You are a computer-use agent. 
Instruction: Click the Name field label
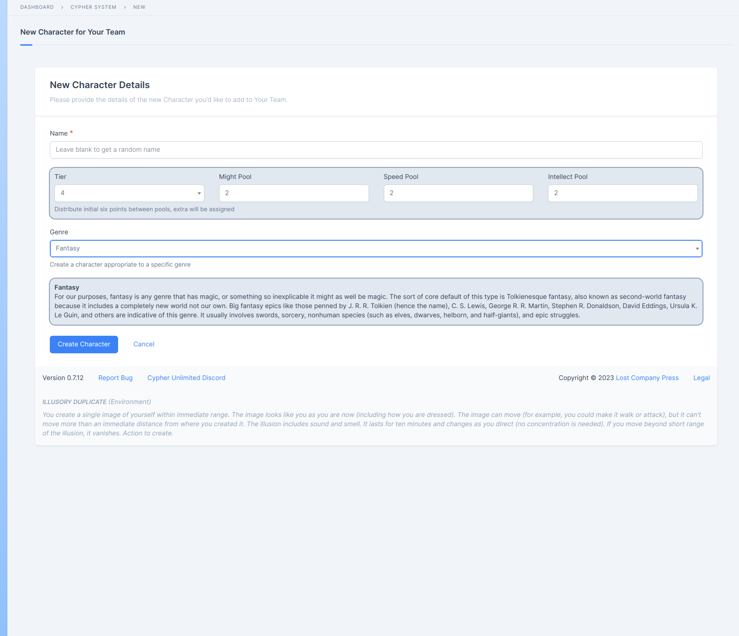pos(59,133)
